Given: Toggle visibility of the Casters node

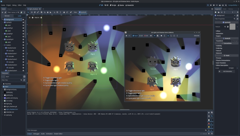Looking at the screenshot, I should 23,45.
